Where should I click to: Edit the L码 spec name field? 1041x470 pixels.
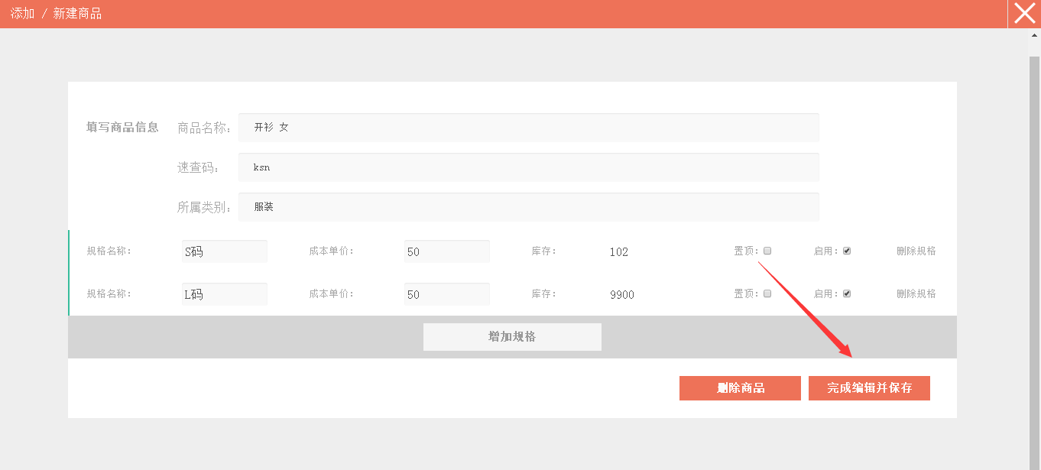[x=225, y=294]
